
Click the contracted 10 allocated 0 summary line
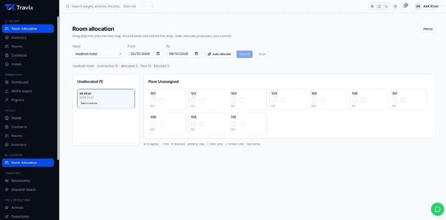(x=121, y=66)
